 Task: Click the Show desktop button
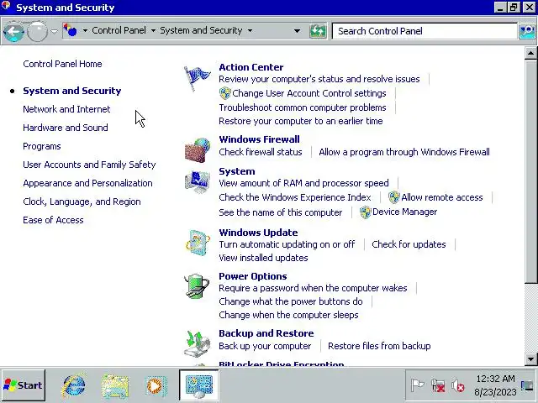click(527, 386)
